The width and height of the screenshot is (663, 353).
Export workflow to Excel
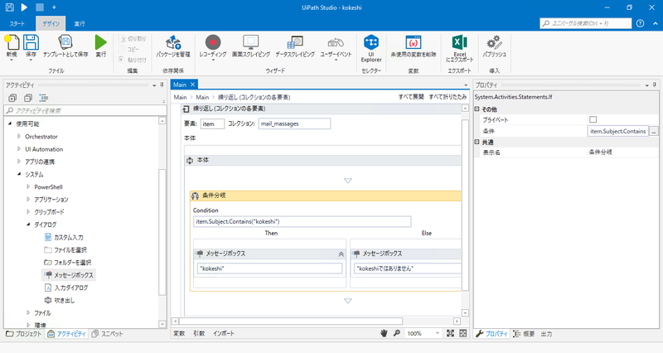coord(460,49)
